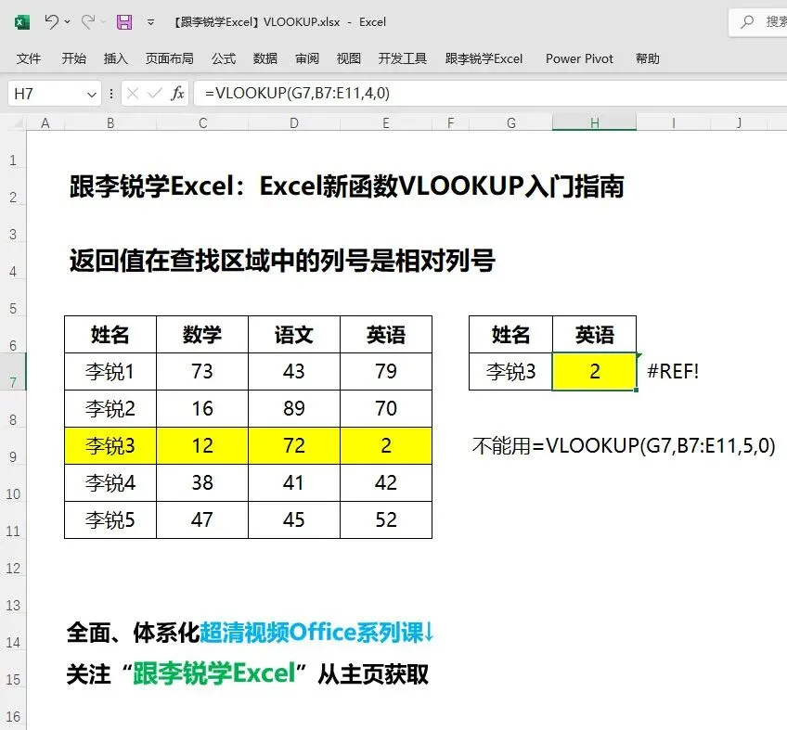Click the Redo arrow icon
Screen dimensions: 787x730
click(88, 21)
